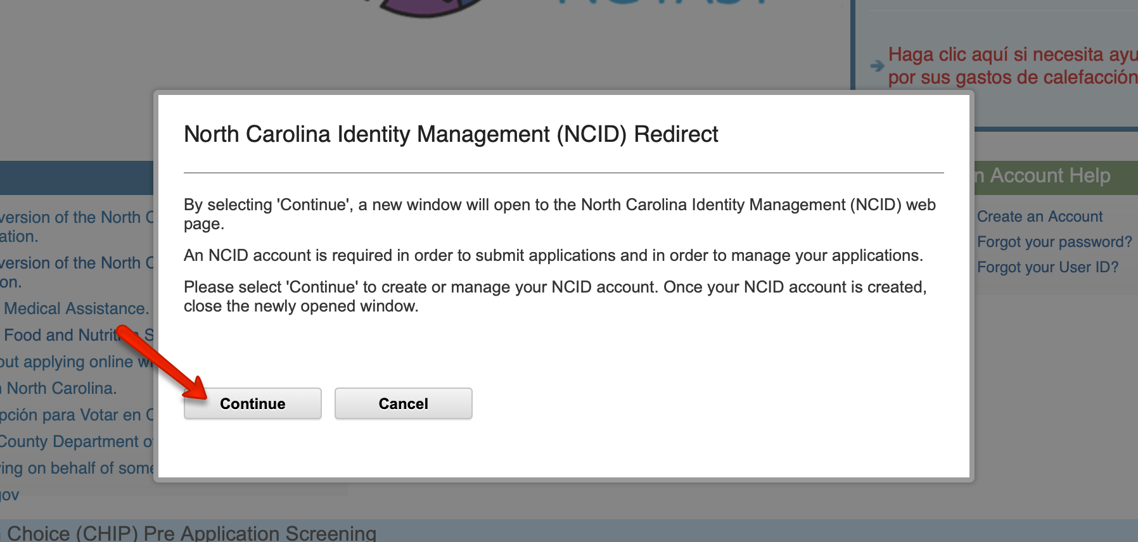Open the 'para Votar' Spanish voting link
The width and height of the screenshot is (1138, 542).
click(73, 415)
